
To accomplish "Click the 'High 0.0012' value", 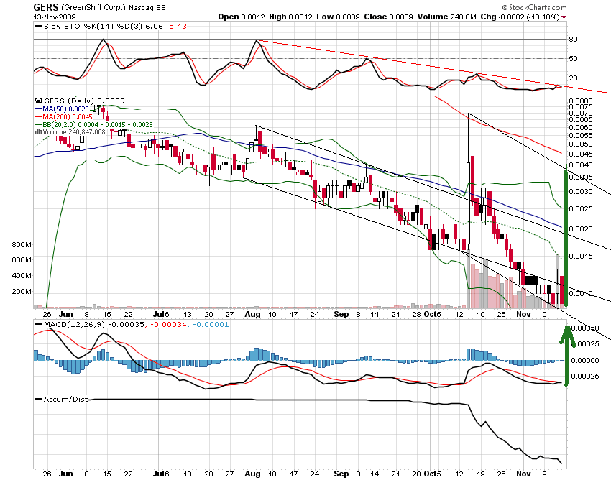I will coord(290,17).
